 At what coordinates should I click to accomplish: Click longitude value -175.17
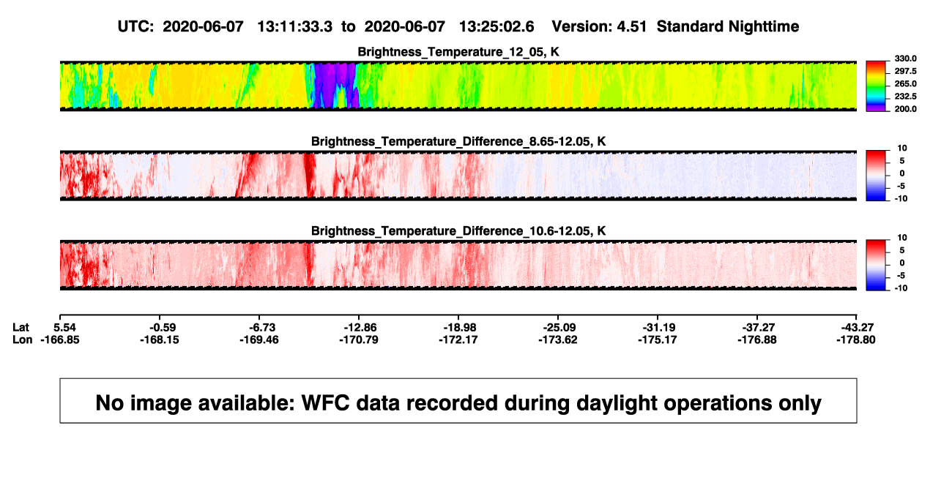(x=657, y=339)
